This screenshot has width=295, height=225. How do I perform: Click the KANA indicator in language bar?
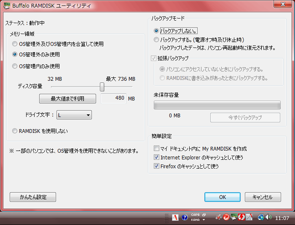195,220
